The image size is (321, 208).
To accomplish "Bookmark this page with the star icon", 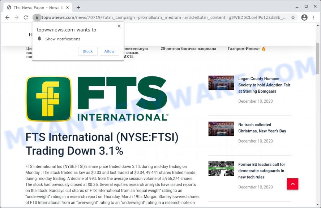I will coord(293,17).
